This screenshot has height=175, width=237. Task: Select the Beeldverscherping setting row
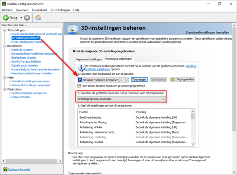(134, 117)
